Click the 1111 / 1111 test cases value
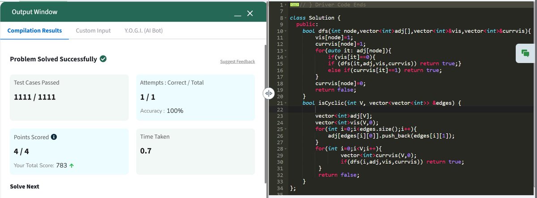The width and height of the screenshot is (537, 198). [35, 96]
